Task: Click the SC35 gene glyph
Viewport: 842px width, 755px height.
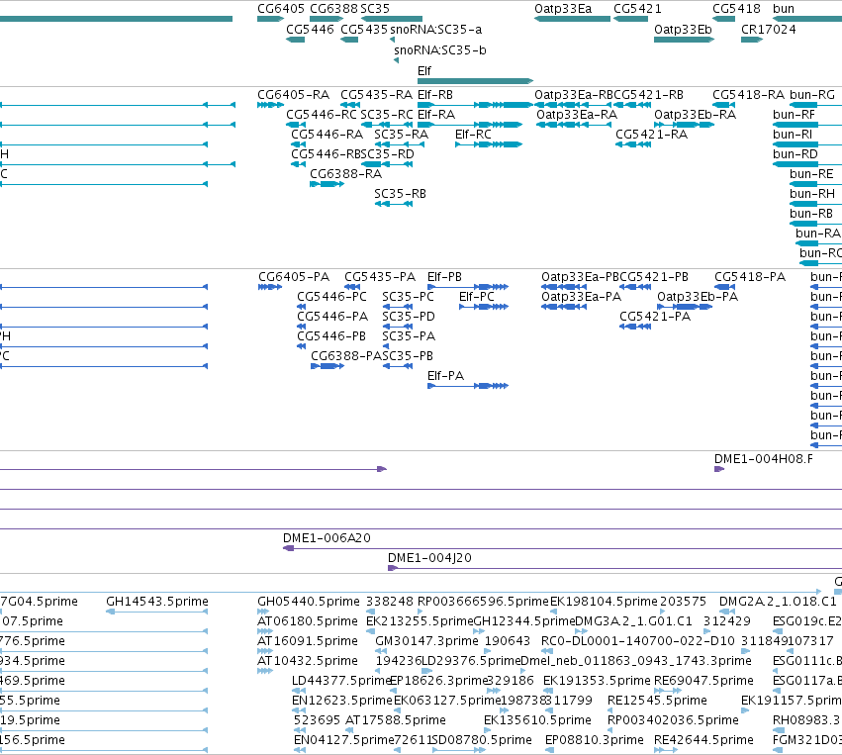Action: click(392, 19)
